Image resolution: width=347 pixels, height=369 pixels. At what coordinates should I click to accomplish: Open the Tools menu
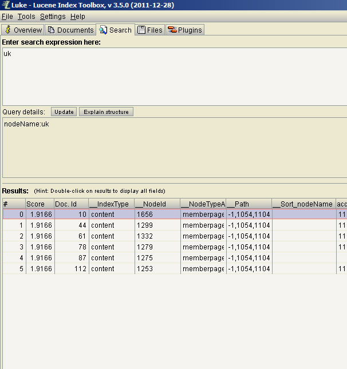click(26, 17)
